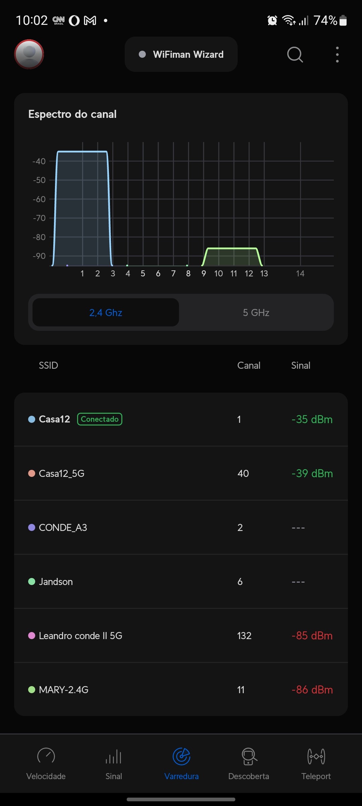The height and width of the screenshot is (806, 362).
Task: Open the Jandson network row
Action: pos(181,582)
